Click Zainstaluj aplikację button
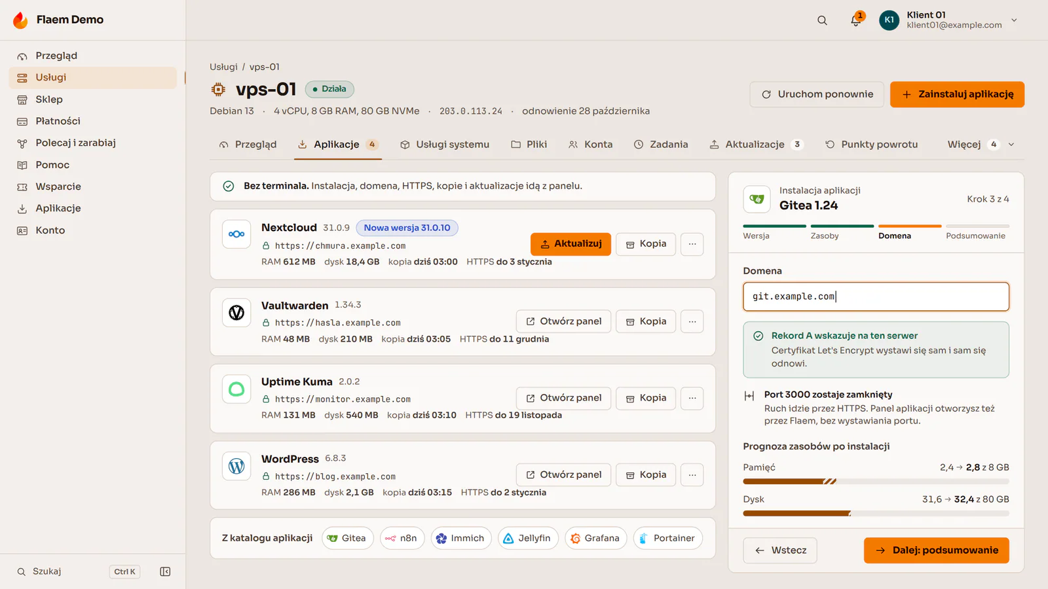 click(x=957, y=94)
